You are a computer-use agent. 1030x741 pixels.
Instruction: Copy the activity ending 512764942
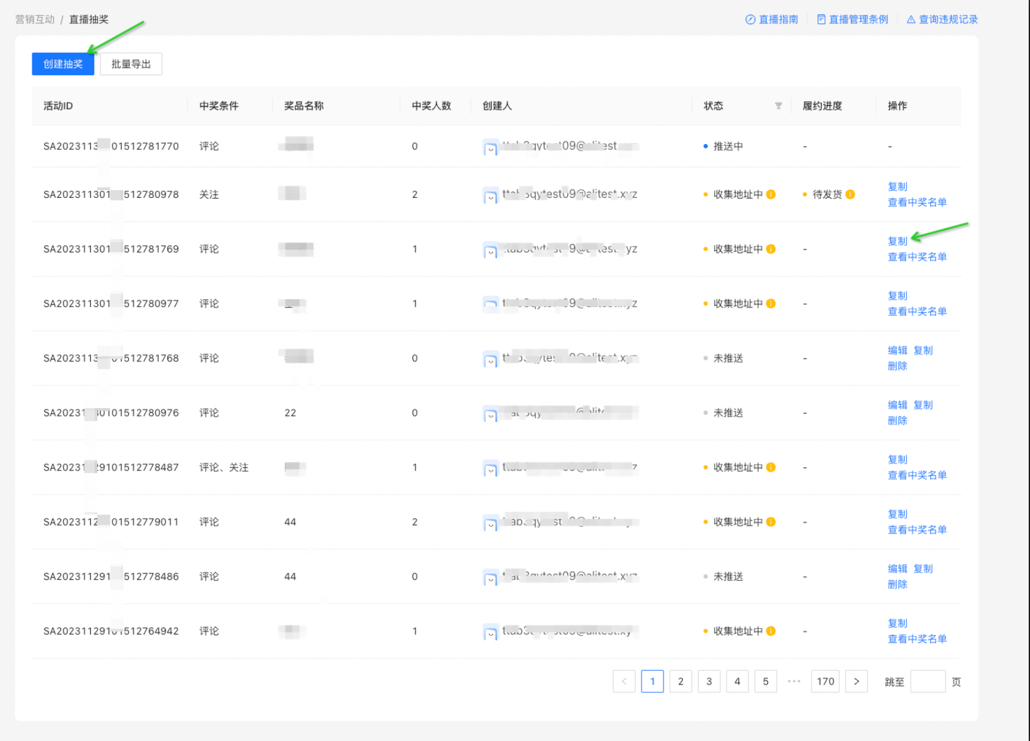[898, 623]
